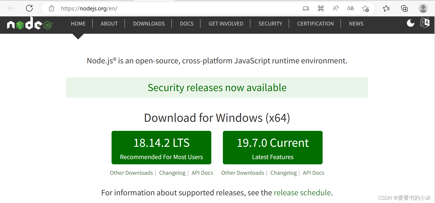Open the site language switcher icon
This screenshot has height=203, width=435.
425,22
